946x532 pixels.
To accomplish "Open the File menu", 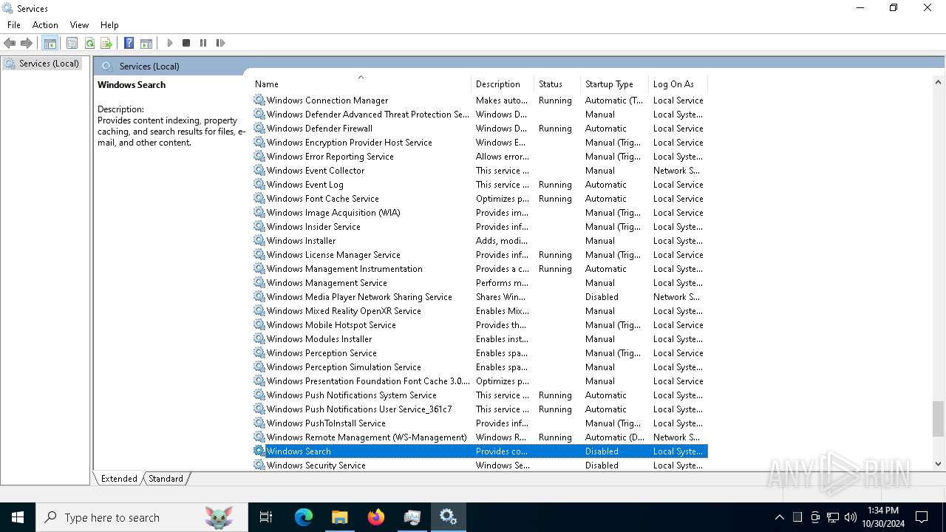I will point(14,25).
